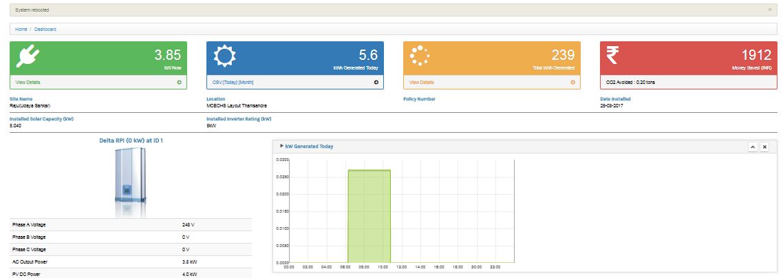Dismiss the System rebooted notification

click(769, 10)
